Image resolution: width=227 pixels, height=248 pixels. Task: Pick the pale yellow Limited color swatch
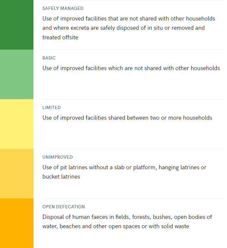(x=17, y=124)
